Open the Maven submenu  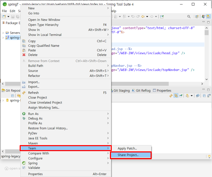point(66,143)
